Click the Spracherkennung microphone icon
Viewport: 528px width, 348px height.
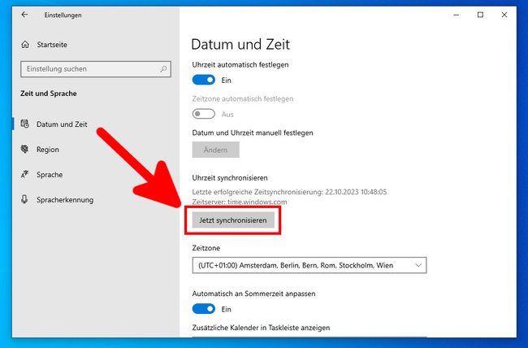pos(24,199)
